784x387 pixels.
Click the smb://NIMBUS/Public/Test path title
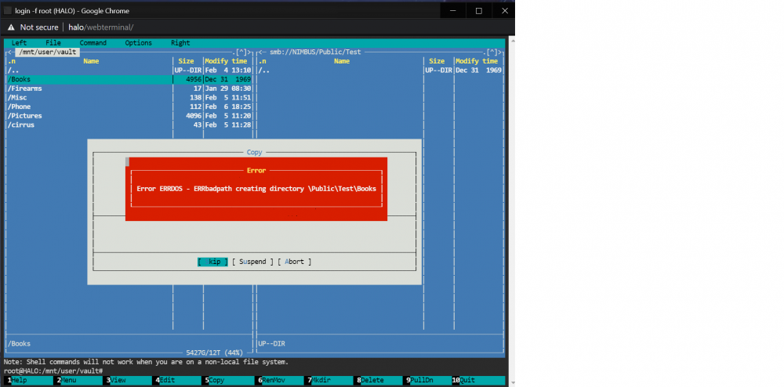point(315,52)
